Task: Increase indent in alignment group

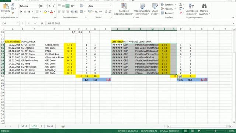Action: pyautogui.click(x=76, y=11)
